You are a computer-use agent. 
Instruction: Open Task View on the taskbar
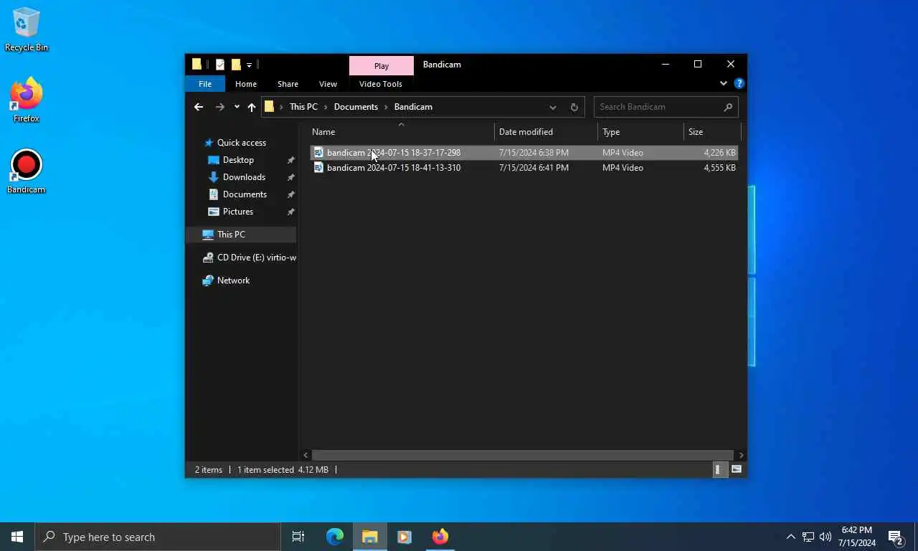tap(298, 537)
